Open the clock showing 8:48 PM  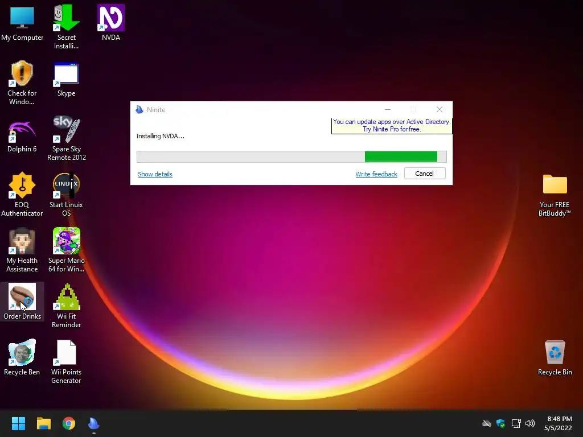click(x=559, y=423)
